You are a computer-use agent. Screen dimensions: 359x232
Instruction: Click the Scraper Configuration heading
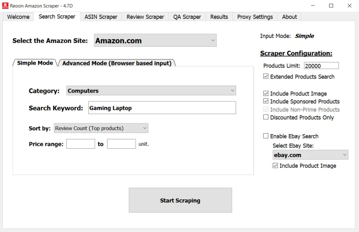click(296, 53)
